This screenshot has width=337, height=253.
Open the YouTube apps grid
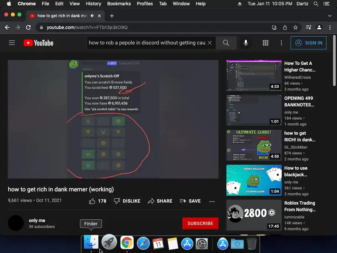[266, 43]
